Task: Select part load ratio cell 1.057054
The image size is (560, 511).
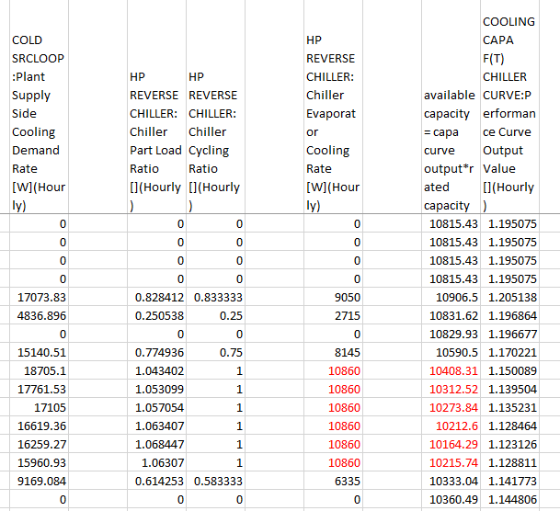Action: coord(156,407)
